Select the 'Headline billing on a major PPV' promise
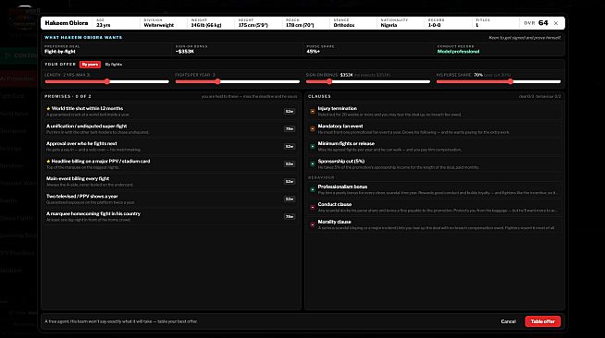This screenshot has height=338, width=605. [x=171, y=164]
